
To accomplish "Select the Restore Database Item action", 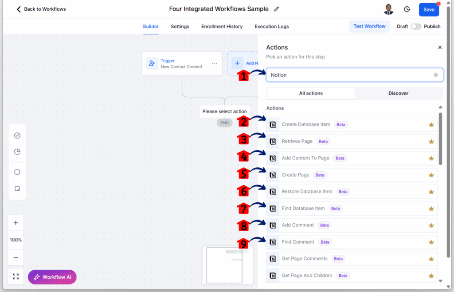I will [x=352, y=192].
